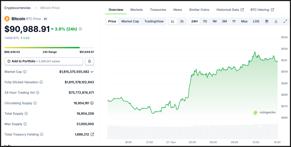The width and height of the screenshot is (291, 147).
Task: Add Bitcoin to Portfolio
Action: point(44,61)
